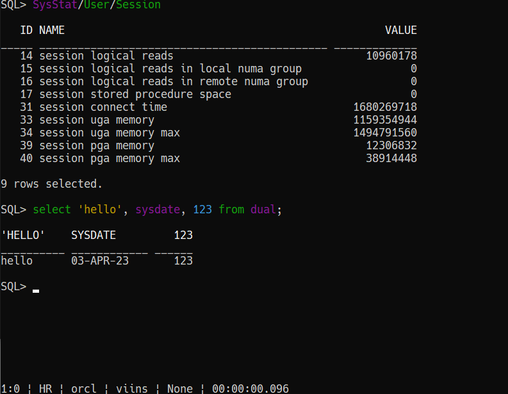Select the 'session connect time' row
Image resolution: width=508 pixels, height=394 pixels.
(x=102, y=107)
